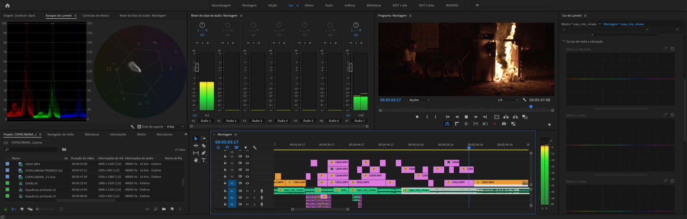Hide video track V2 with the eye icon
The width and height of the screenshot is (687, 219).
click(247, 176)
